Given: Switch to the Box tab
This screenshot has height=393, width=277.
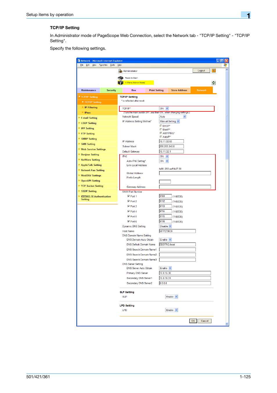Looking at the screenshot, I should (134, 90).
